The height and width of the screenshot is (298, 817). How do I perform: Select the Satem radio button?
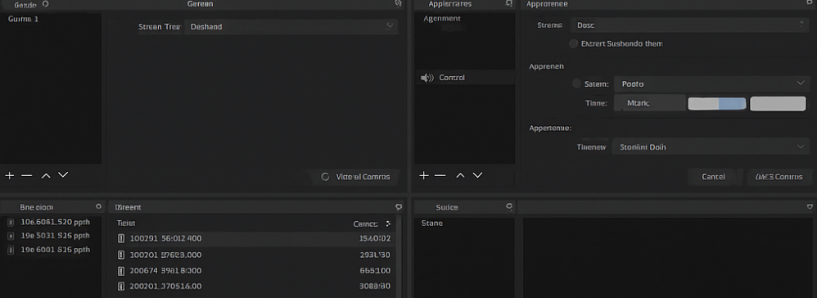576,84
